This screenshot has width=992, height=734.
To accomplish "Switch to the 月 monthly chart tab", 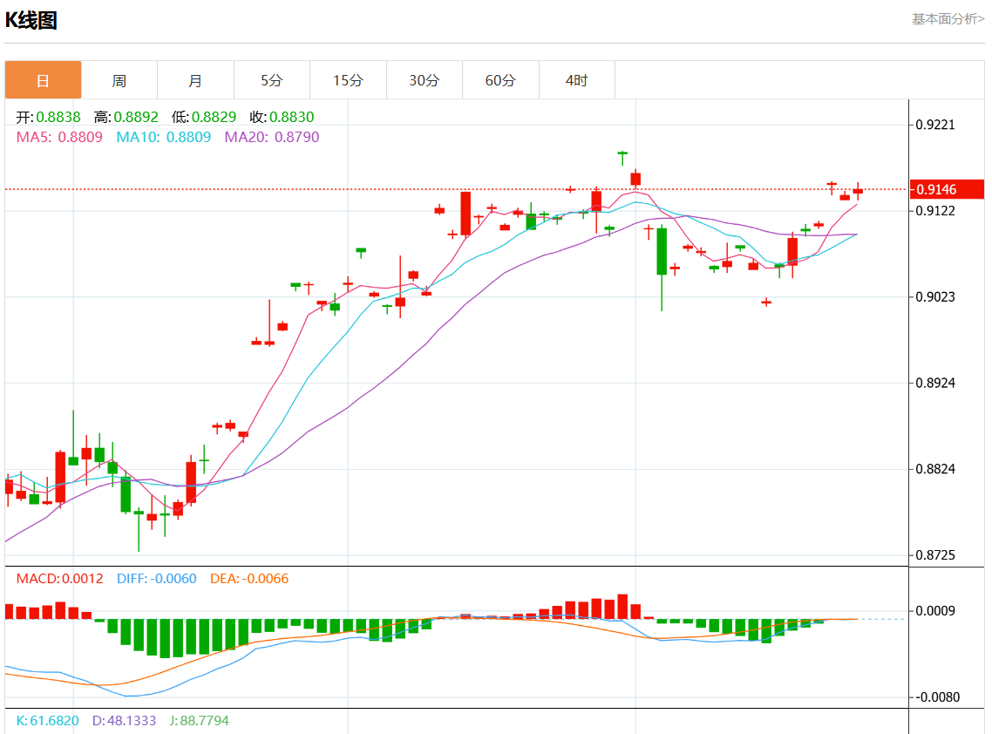I will (x=195, y=80).
